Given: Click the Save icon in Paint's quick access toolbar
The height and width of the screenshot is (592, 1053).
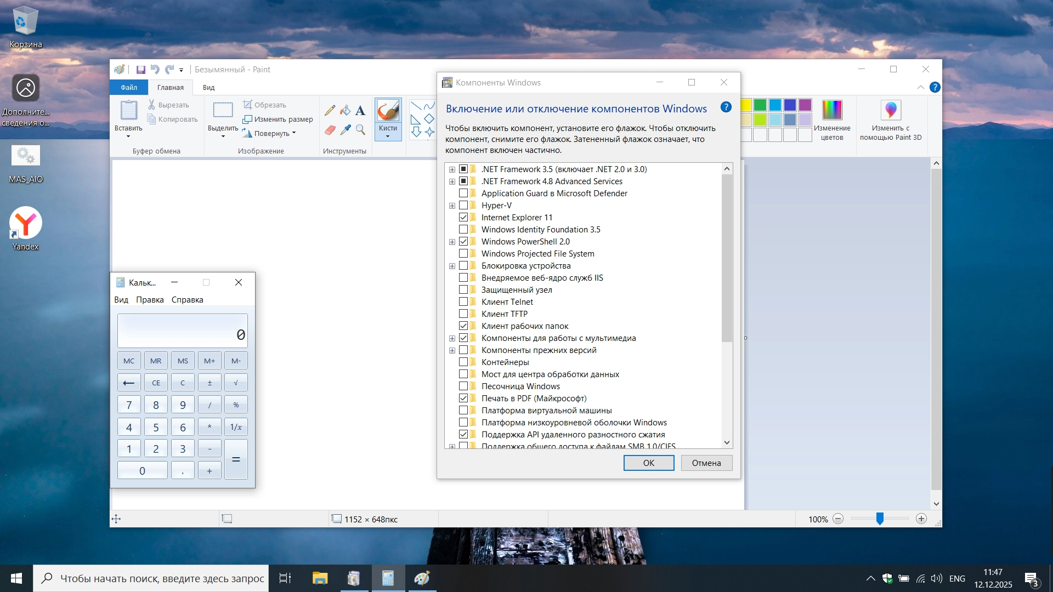Looking at the screenshot, I should coord(141,70).
